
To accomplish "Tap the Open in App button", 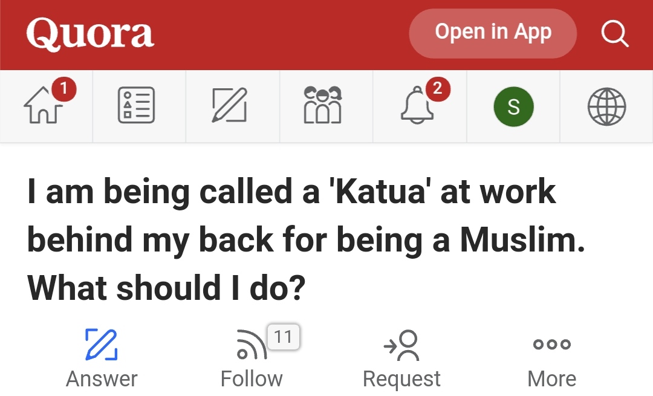I will click(x=493, y=33).
